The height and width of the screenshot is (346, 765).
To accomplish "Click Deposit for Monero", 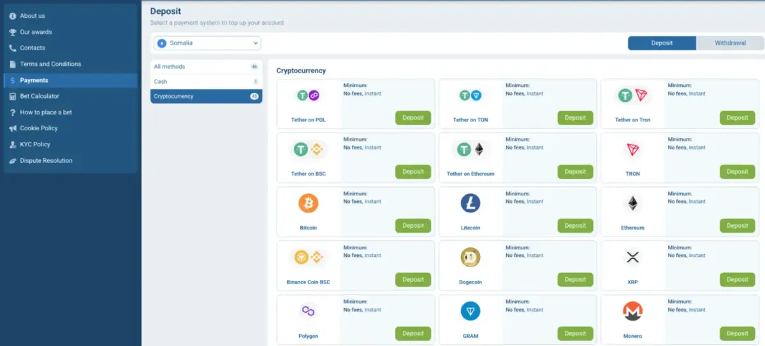I will point(737,333).
